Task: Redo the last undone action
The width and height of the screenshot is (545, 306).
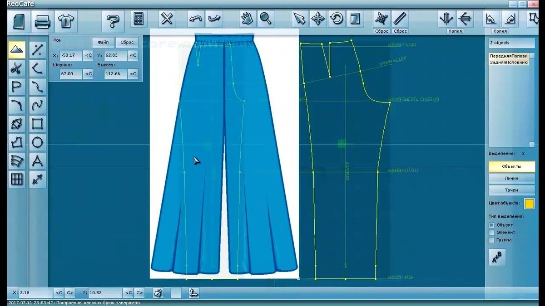Action: click(x=214, y=19)
